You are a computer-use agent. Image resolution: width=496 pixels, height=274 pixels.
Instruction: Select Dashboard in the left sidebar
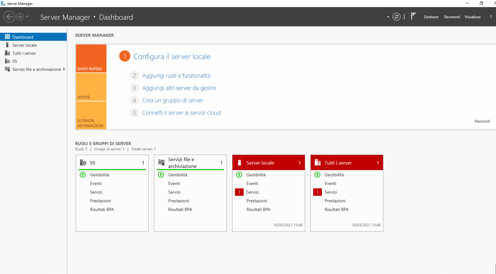click(34, 37)
